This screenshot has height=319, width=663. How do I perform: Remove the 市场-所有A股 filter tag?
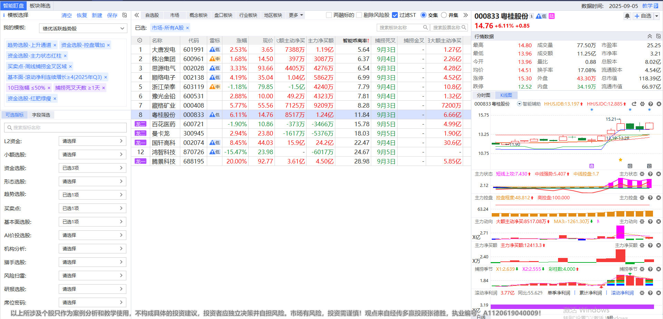(188, 28)
